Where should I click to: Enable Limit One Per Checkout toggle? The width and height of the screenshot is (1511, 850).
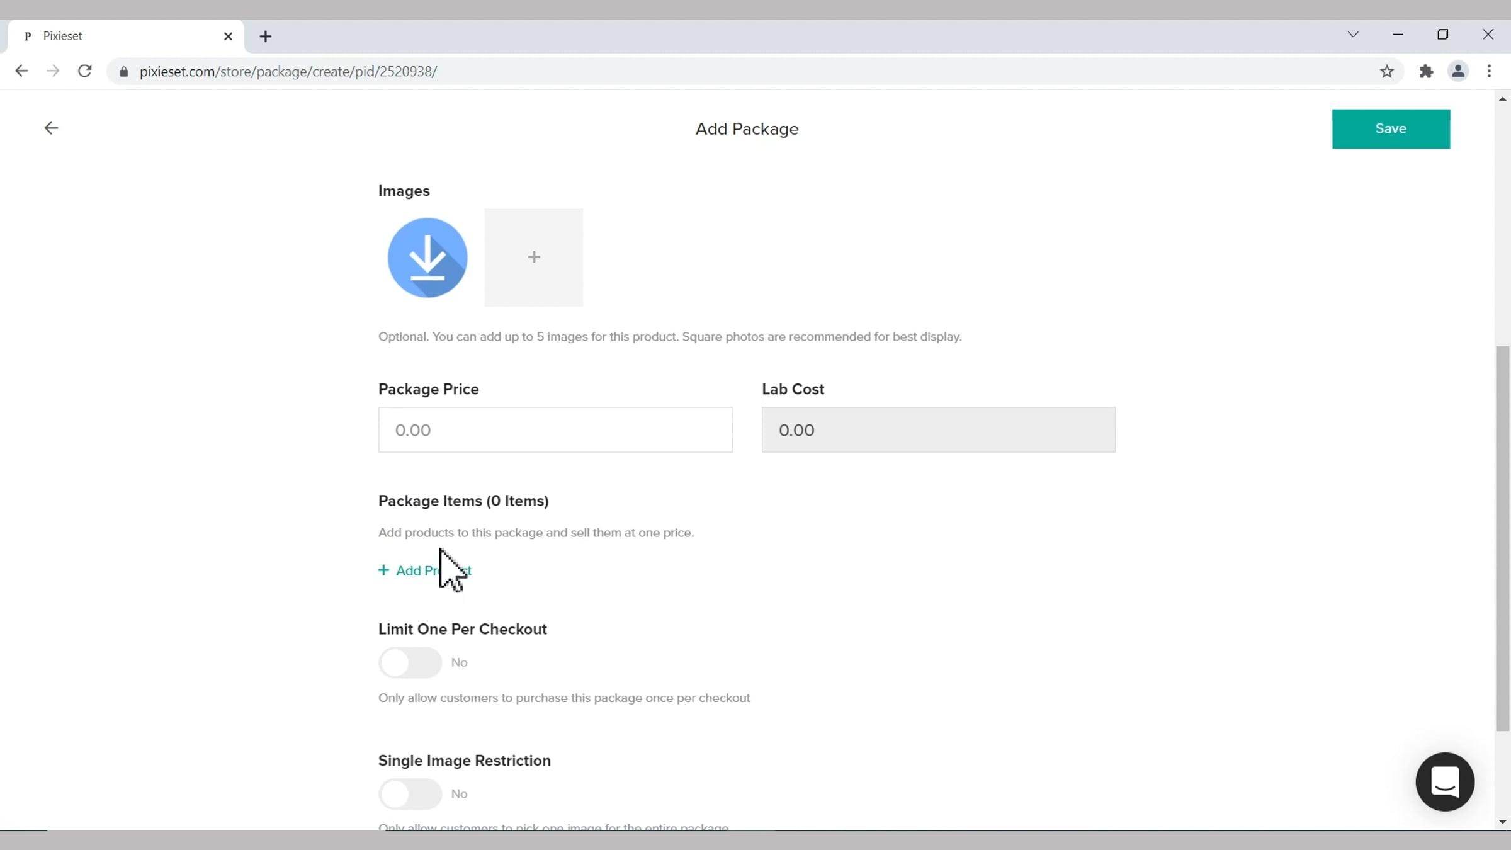point(410,662)
